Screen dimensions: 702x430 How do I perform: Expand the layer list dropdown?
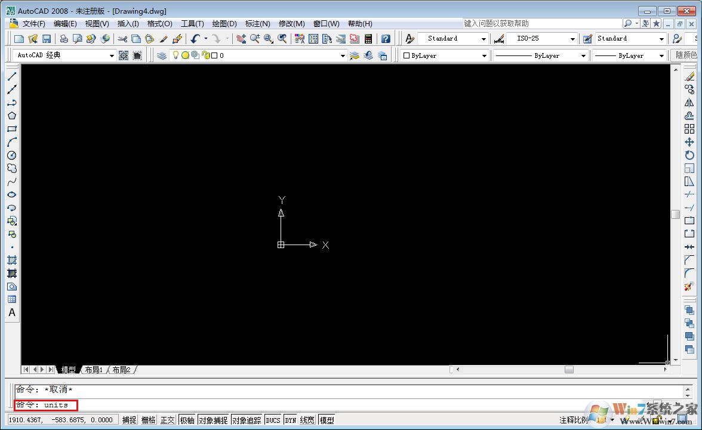point(343,55)
